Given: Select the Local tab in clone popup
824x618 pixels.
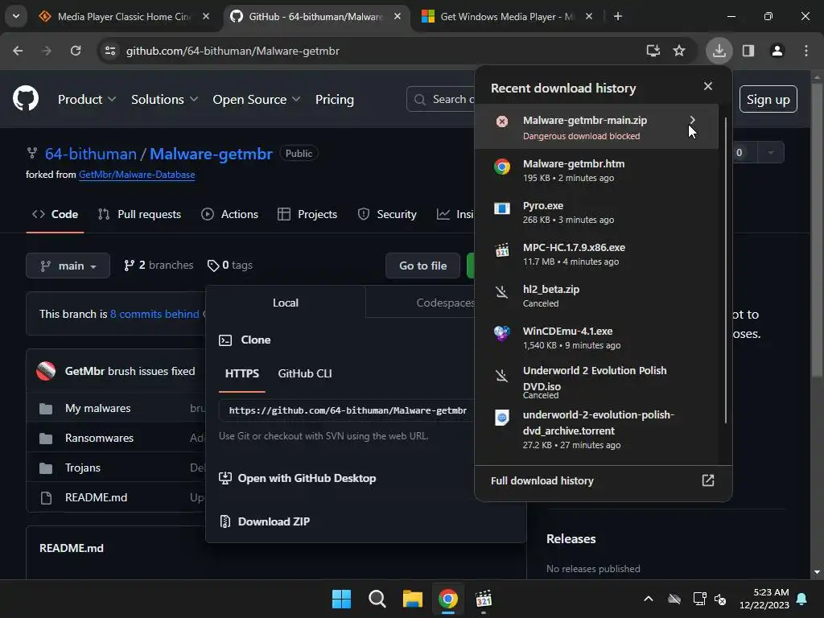Looking at the screenshot, I should point(286,303).
